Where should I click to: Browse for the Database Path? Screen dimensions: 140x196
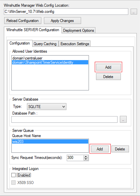click(x=123, y=120)
